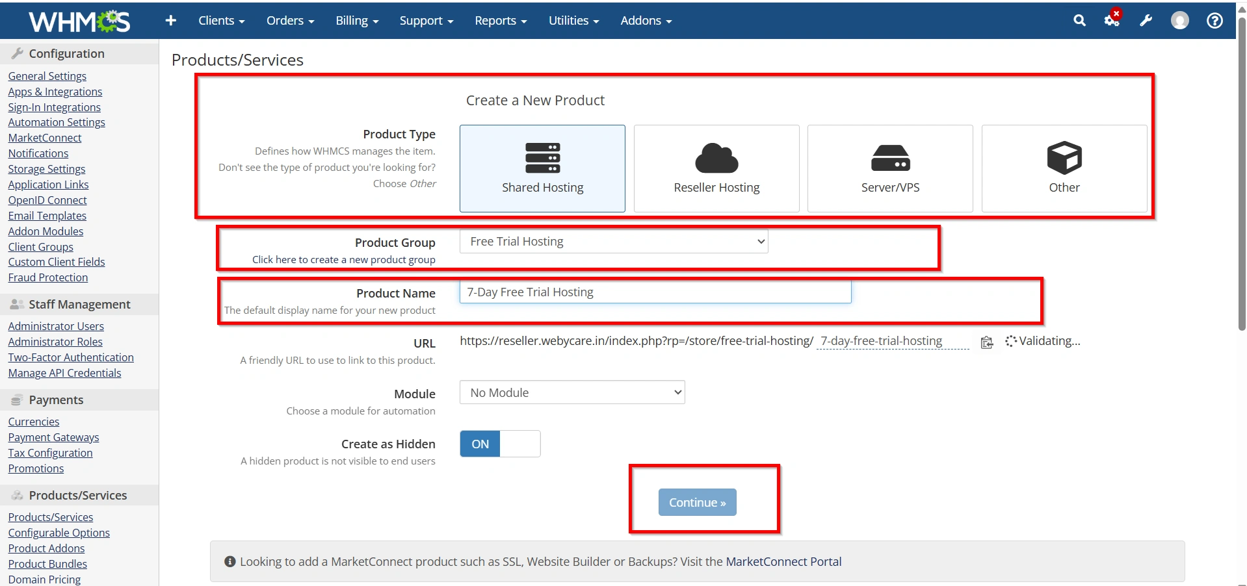Screen dimensions: 1247x586
Task: Open Payment Gateways
Action: [x=53, y=437]
